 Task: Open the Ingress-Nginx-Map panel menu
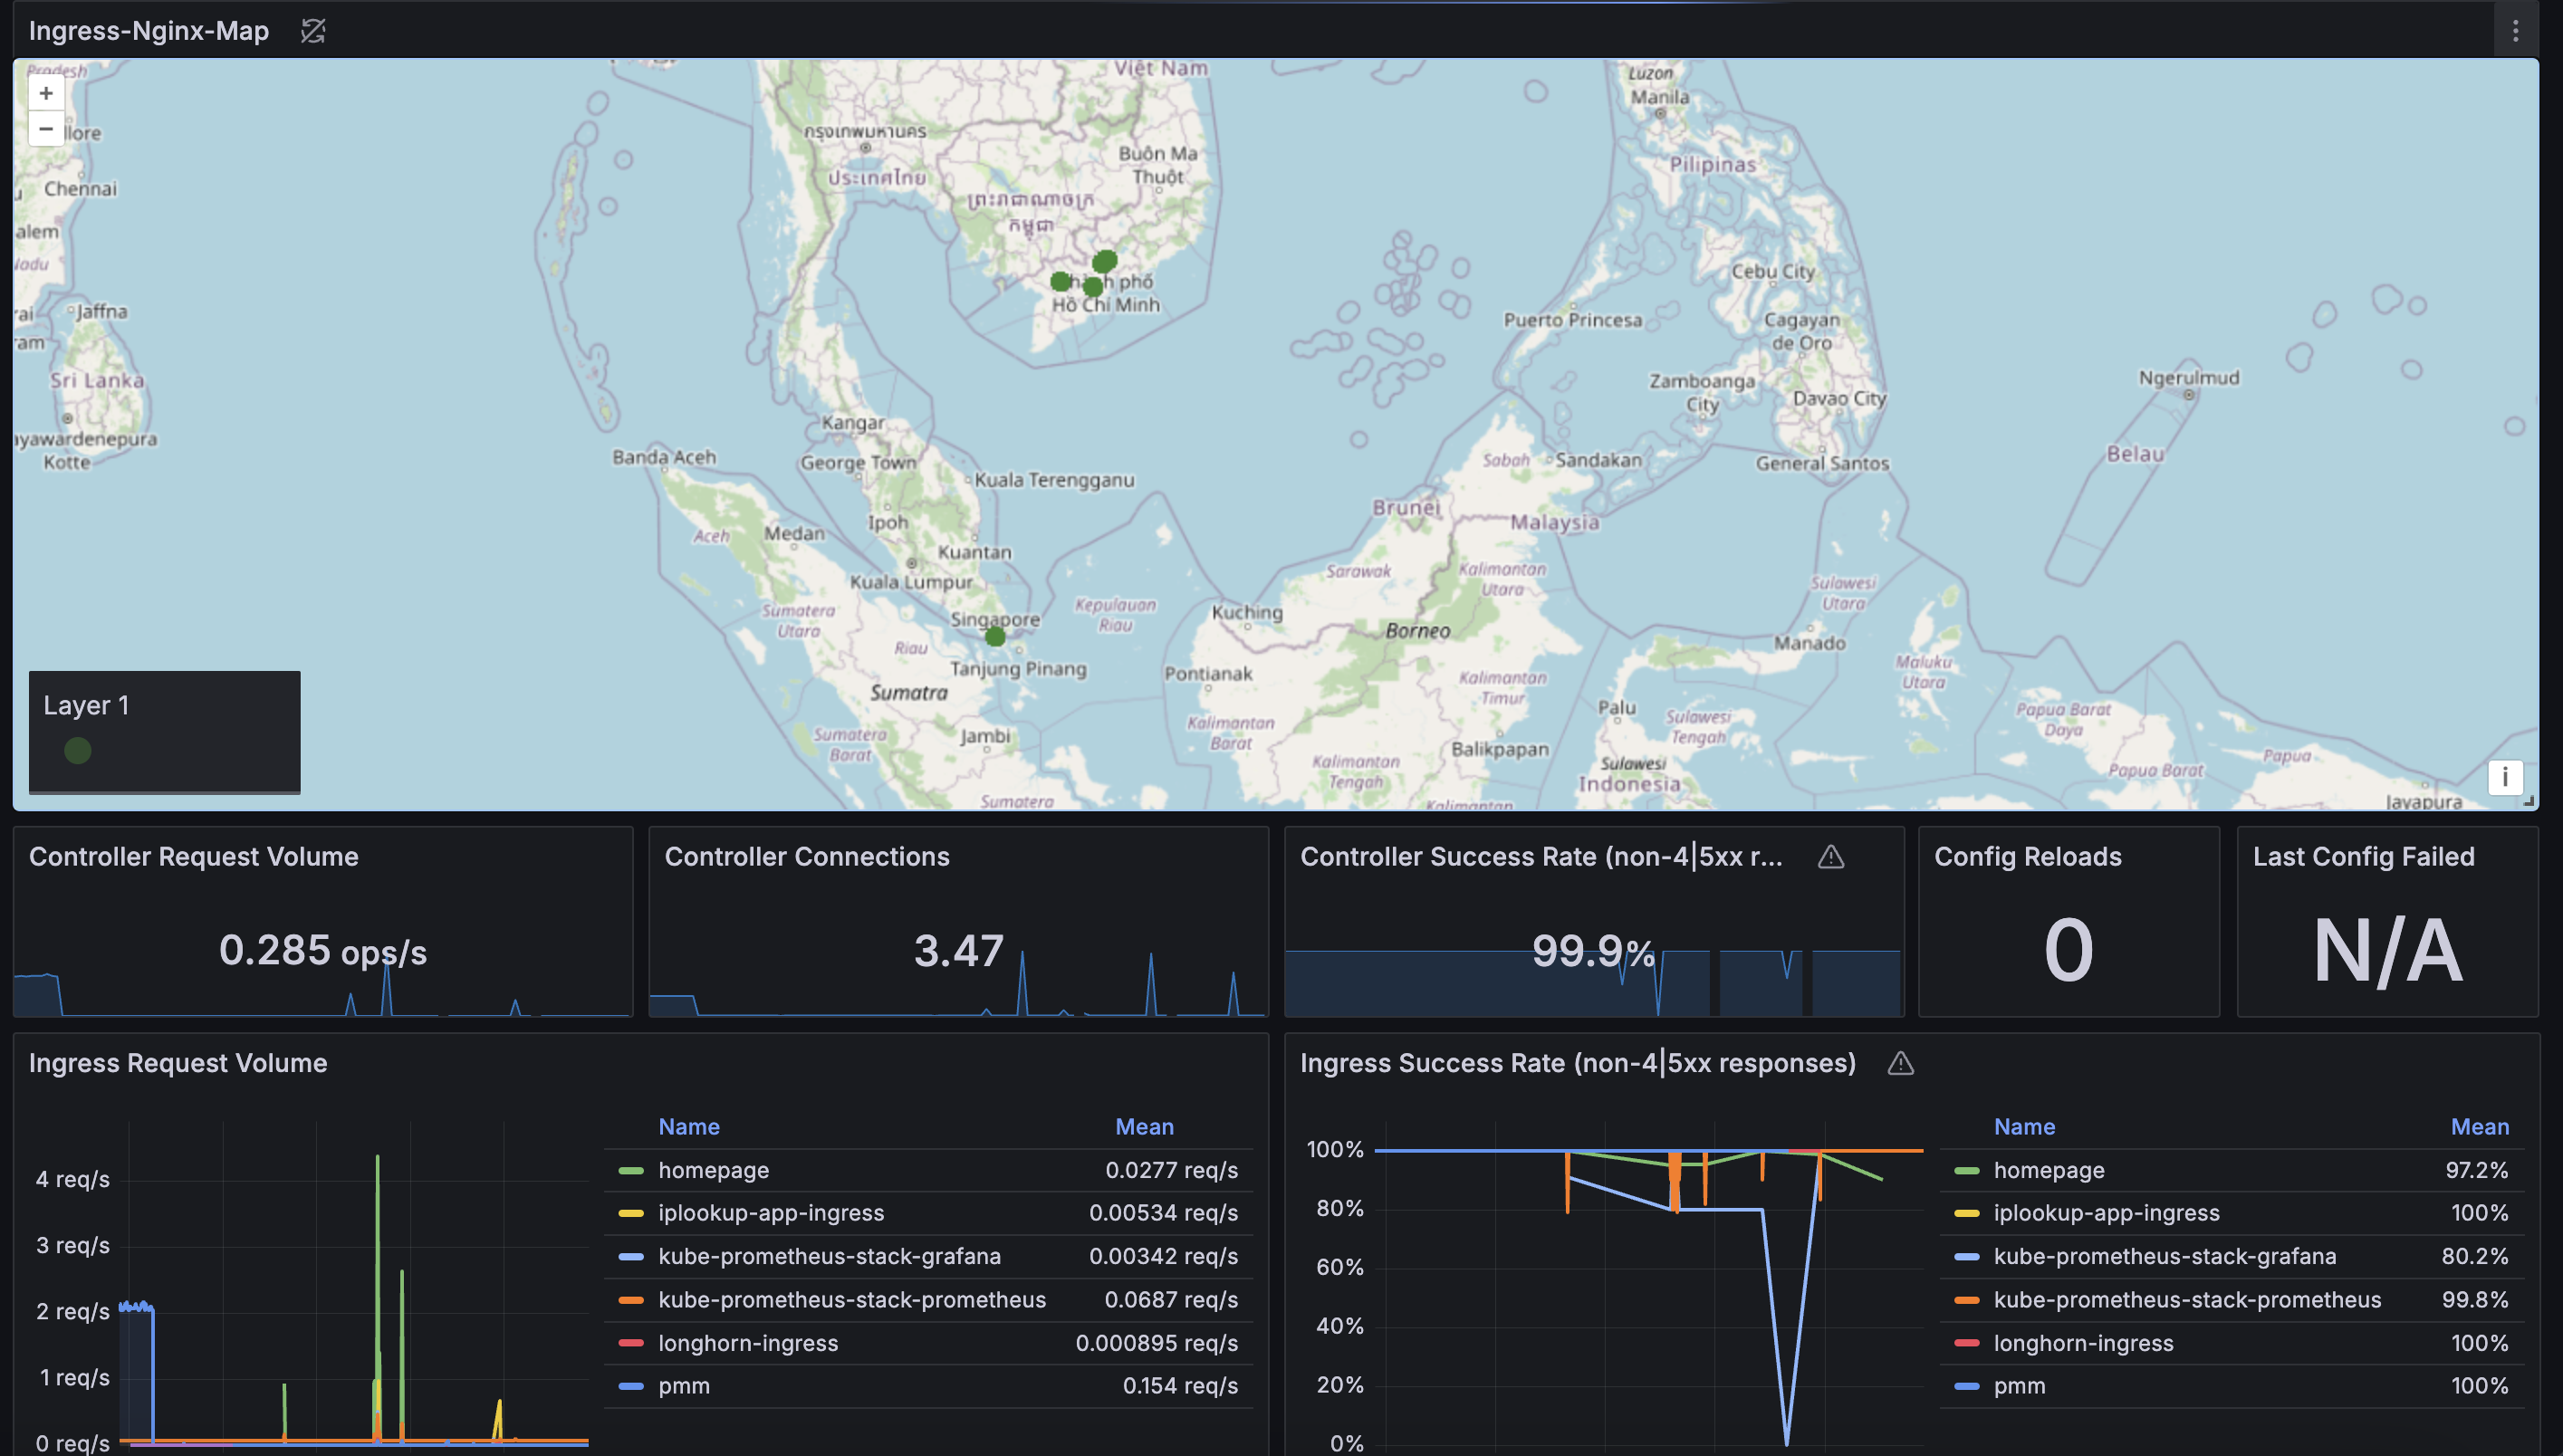(x=2515, y=31)
